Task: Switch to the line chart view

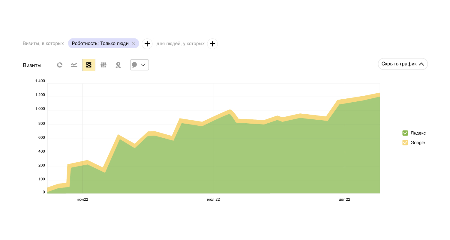Action: coord(74,65)
